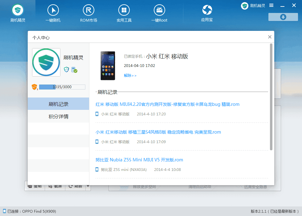Expand the dropdown arrow next to 刷新

(x=88, y=186)
